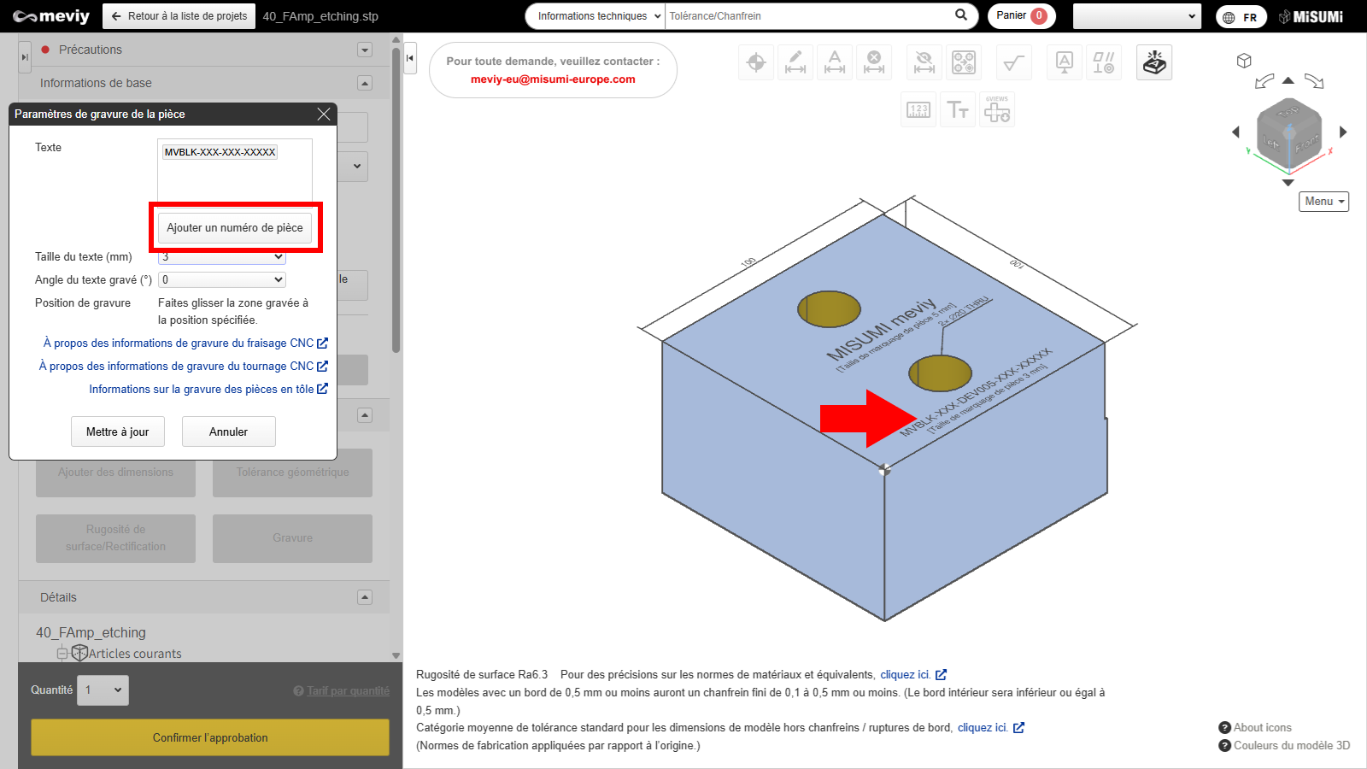
Task: Open the Taille du texte dropdown
Action: 222,257
